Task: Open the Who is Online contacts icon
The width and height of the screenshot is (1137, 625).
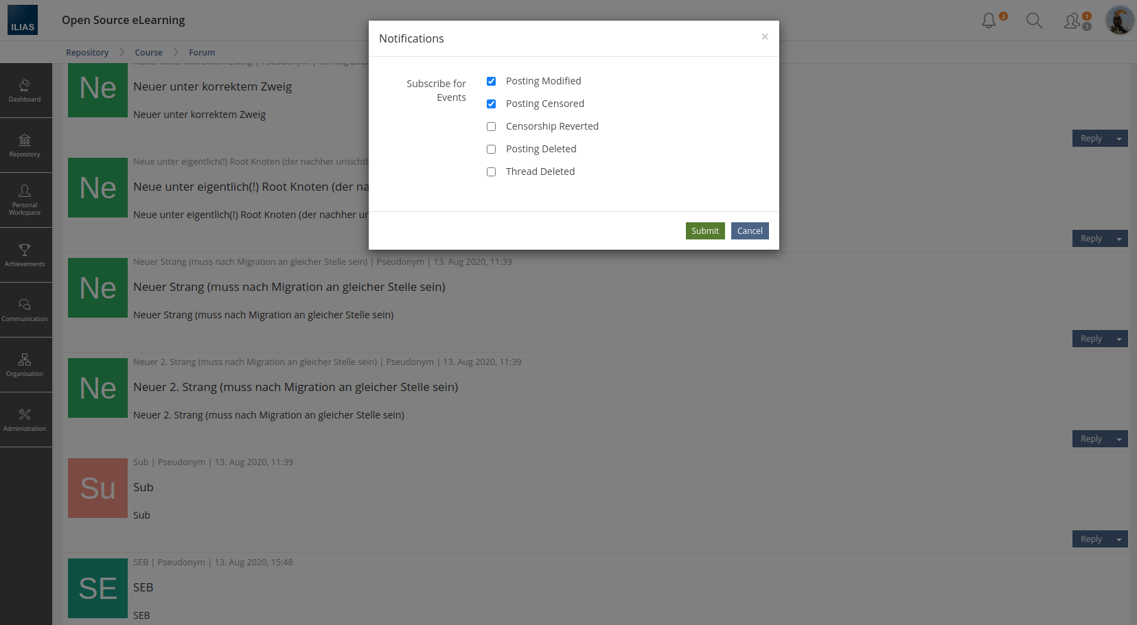Action: tap(1072, 21)
